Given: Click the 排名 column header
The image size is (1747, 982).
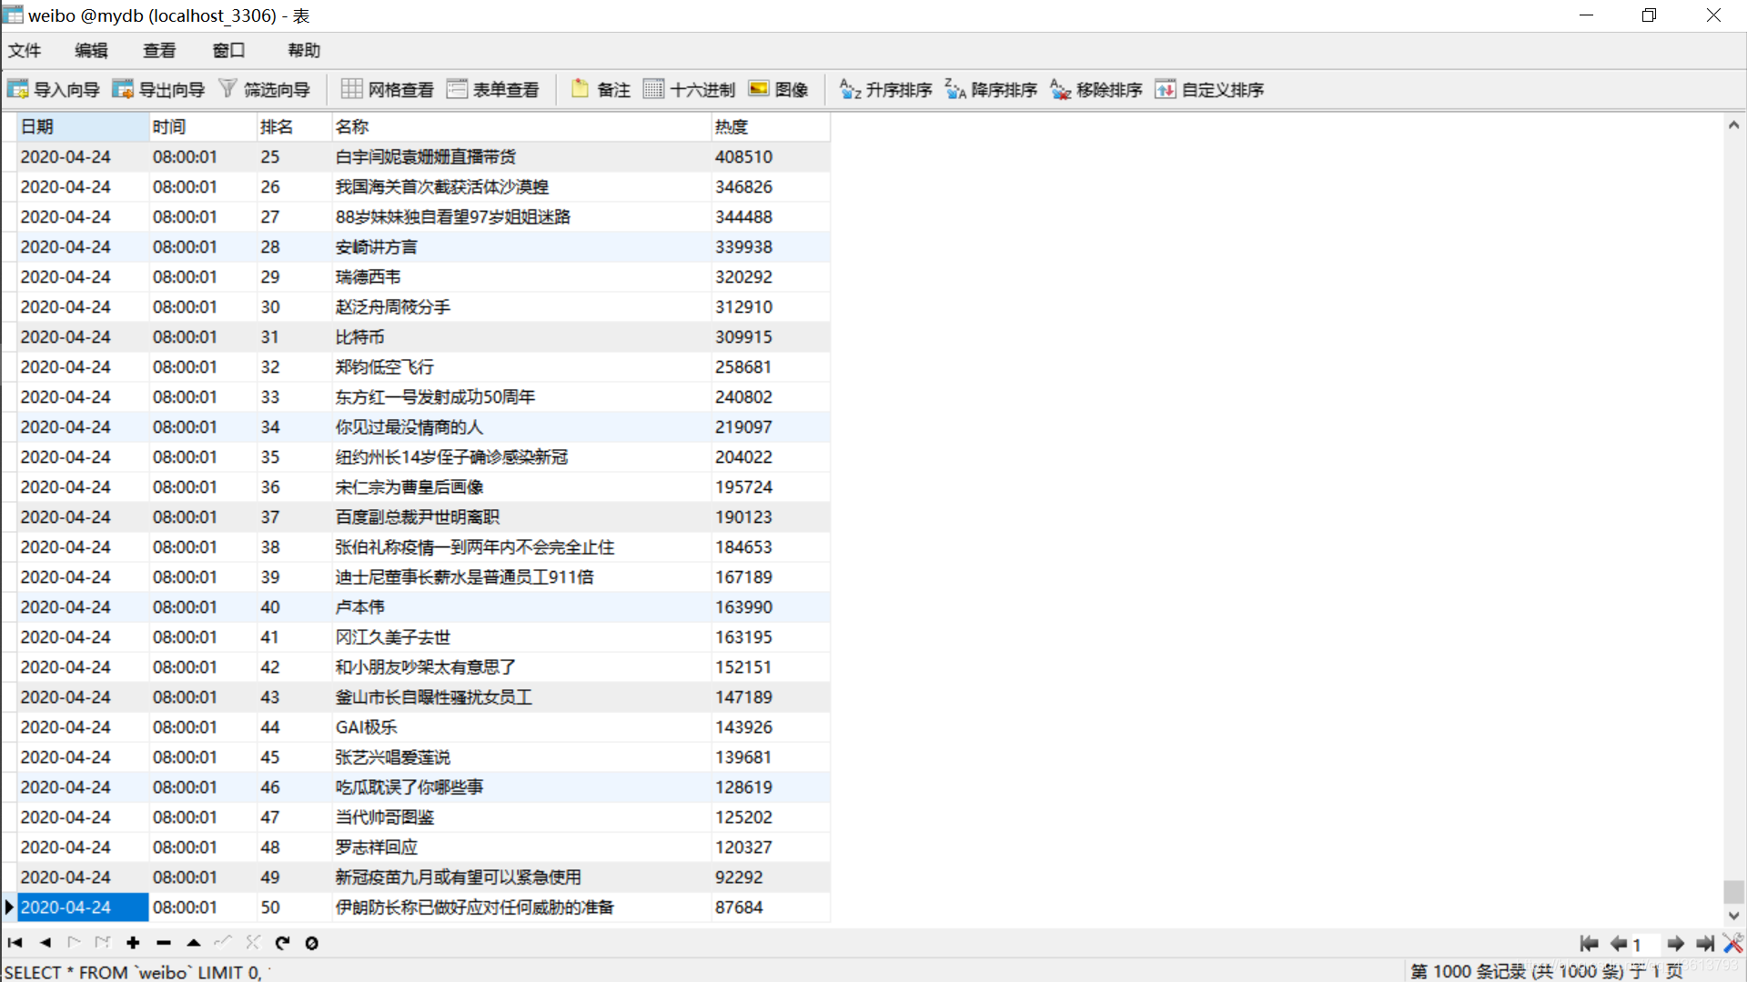Looking at the screenshot, I should tap(294, 126).
